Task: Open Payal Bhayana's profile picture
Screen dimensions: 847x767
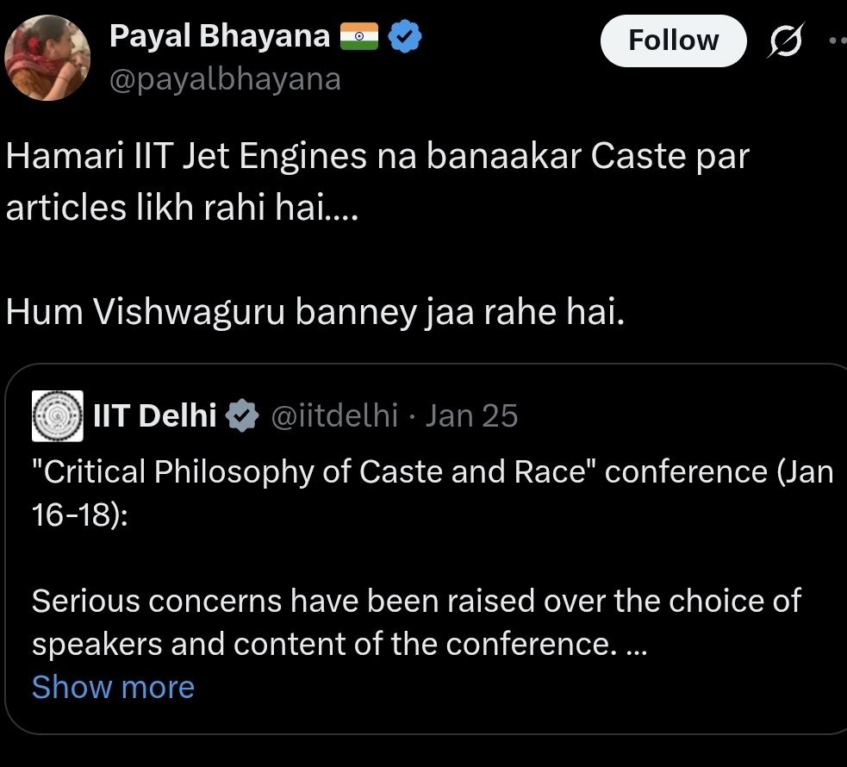Action: coord(48,58)
